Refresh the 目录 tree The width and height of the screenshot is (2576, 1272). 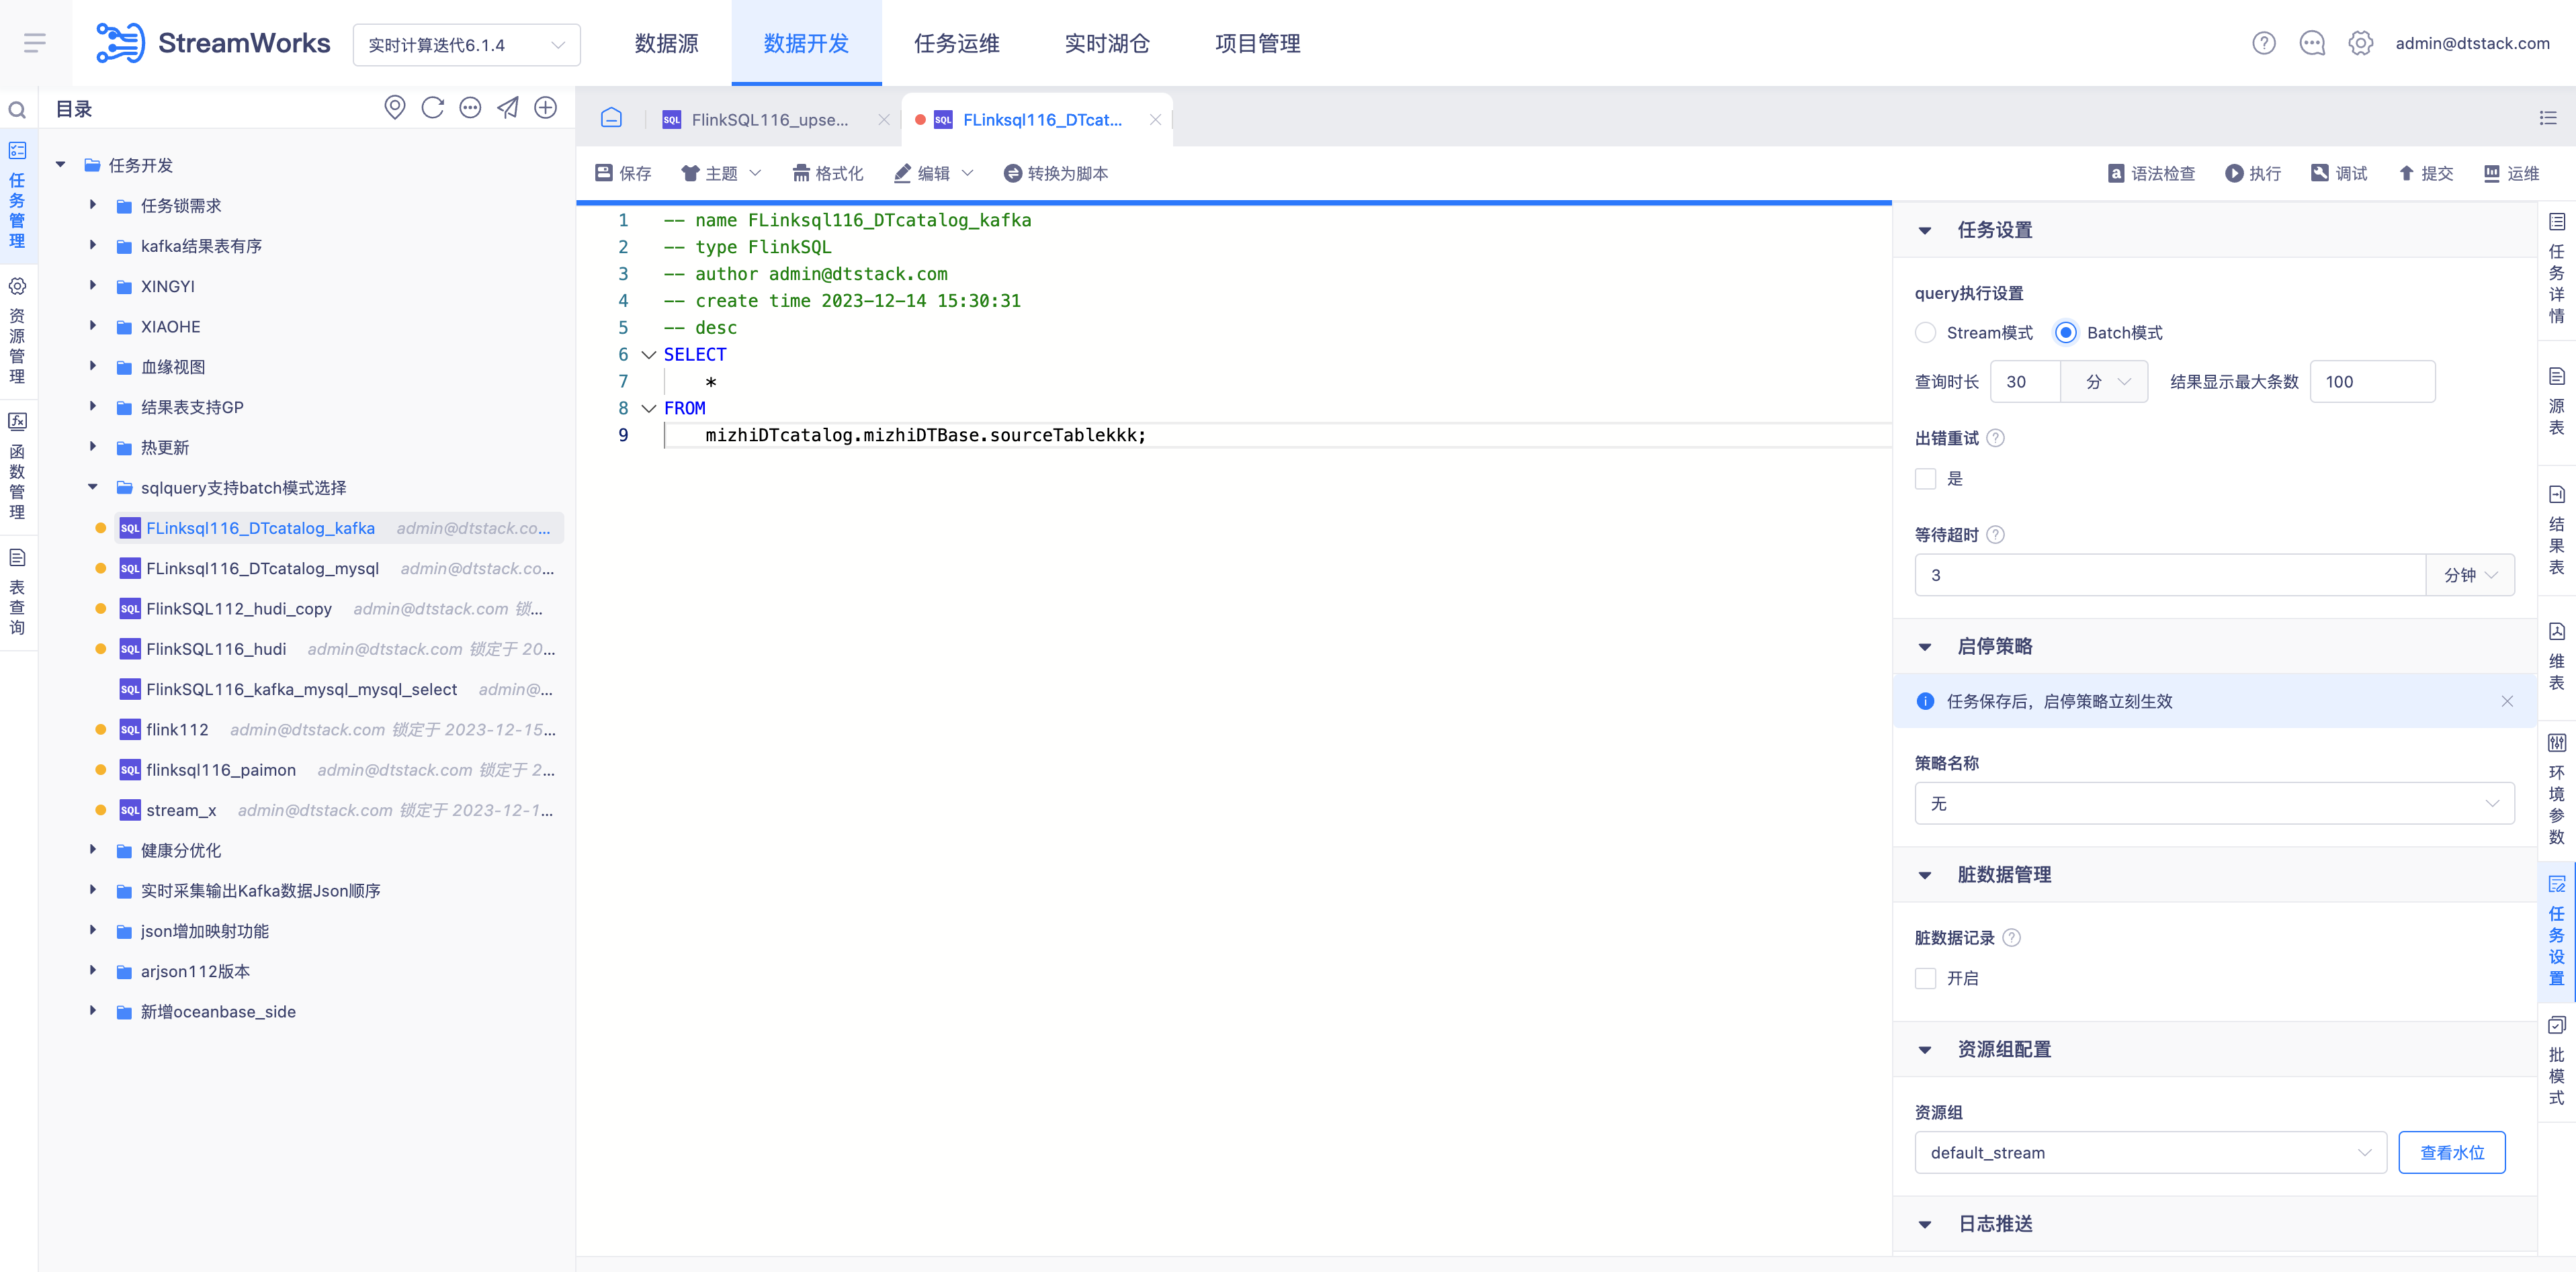433,108
